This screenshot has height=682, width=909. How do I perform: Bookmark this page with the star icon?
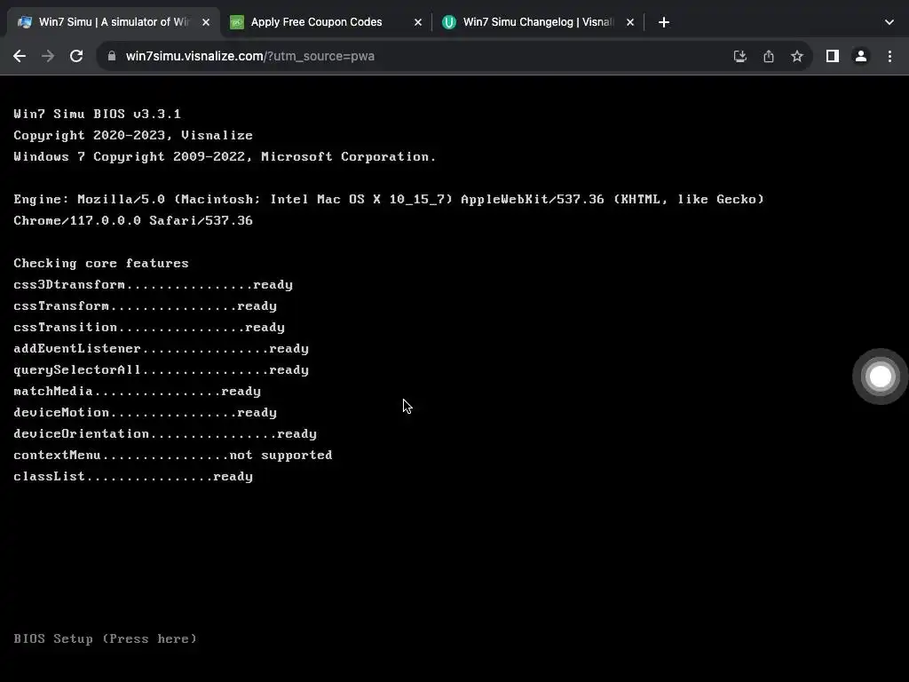[797, 56]
